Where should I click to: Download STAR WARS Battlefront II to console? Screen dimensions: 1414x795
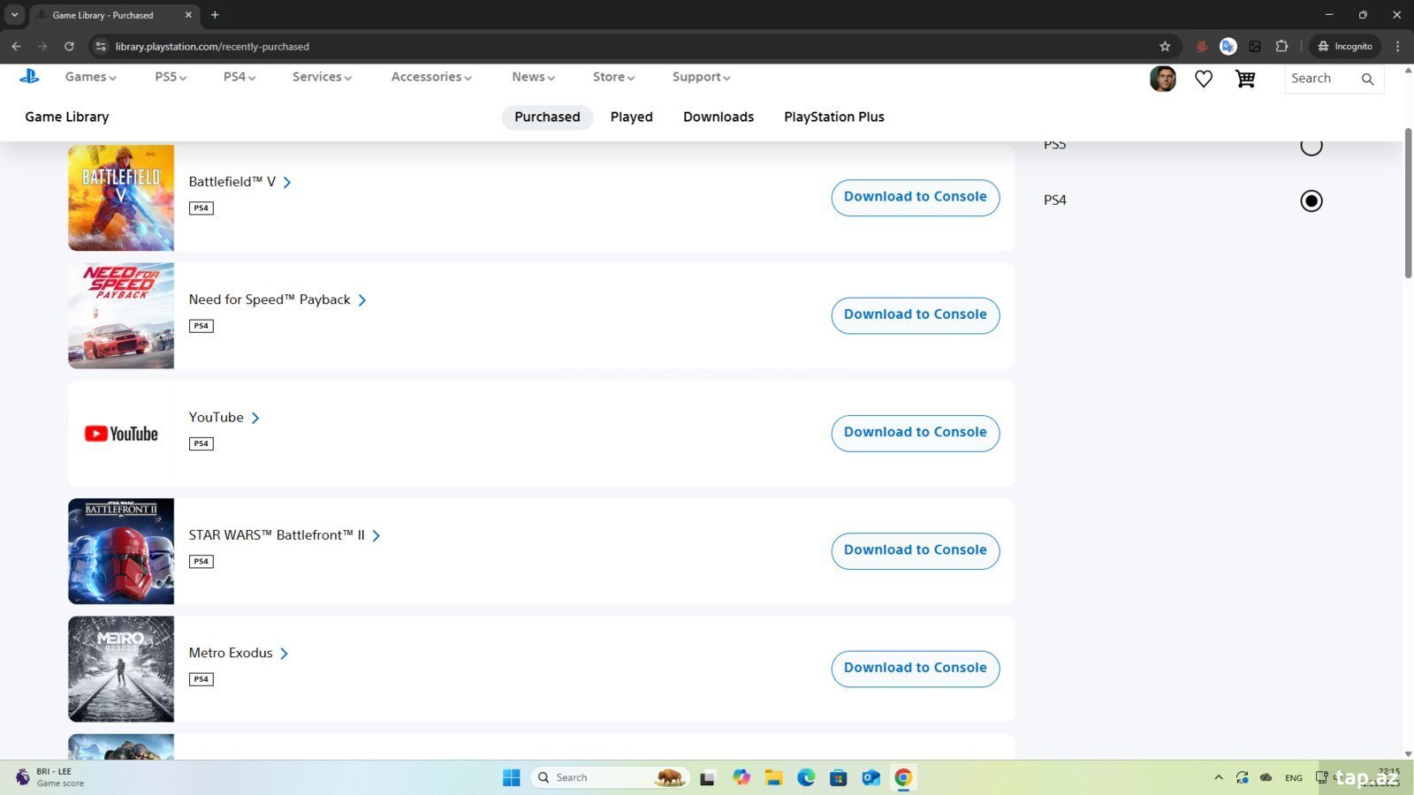coord(916,550)
